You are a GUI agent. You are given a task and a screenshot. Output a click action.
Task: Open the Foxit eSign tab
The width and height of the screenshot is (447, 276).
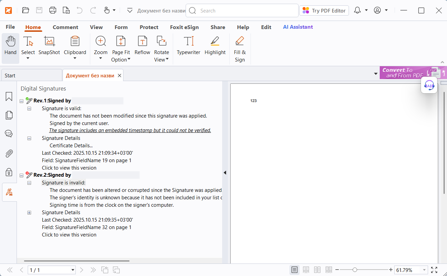(x=184, y=27)
